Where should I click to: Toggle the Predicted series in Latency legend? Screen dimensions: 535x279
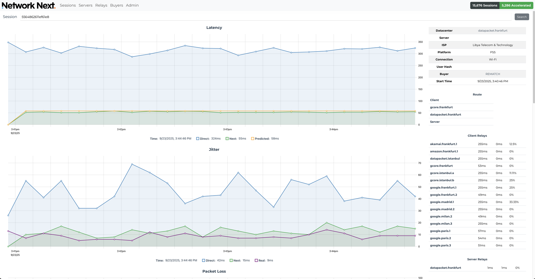coord(252,139)
